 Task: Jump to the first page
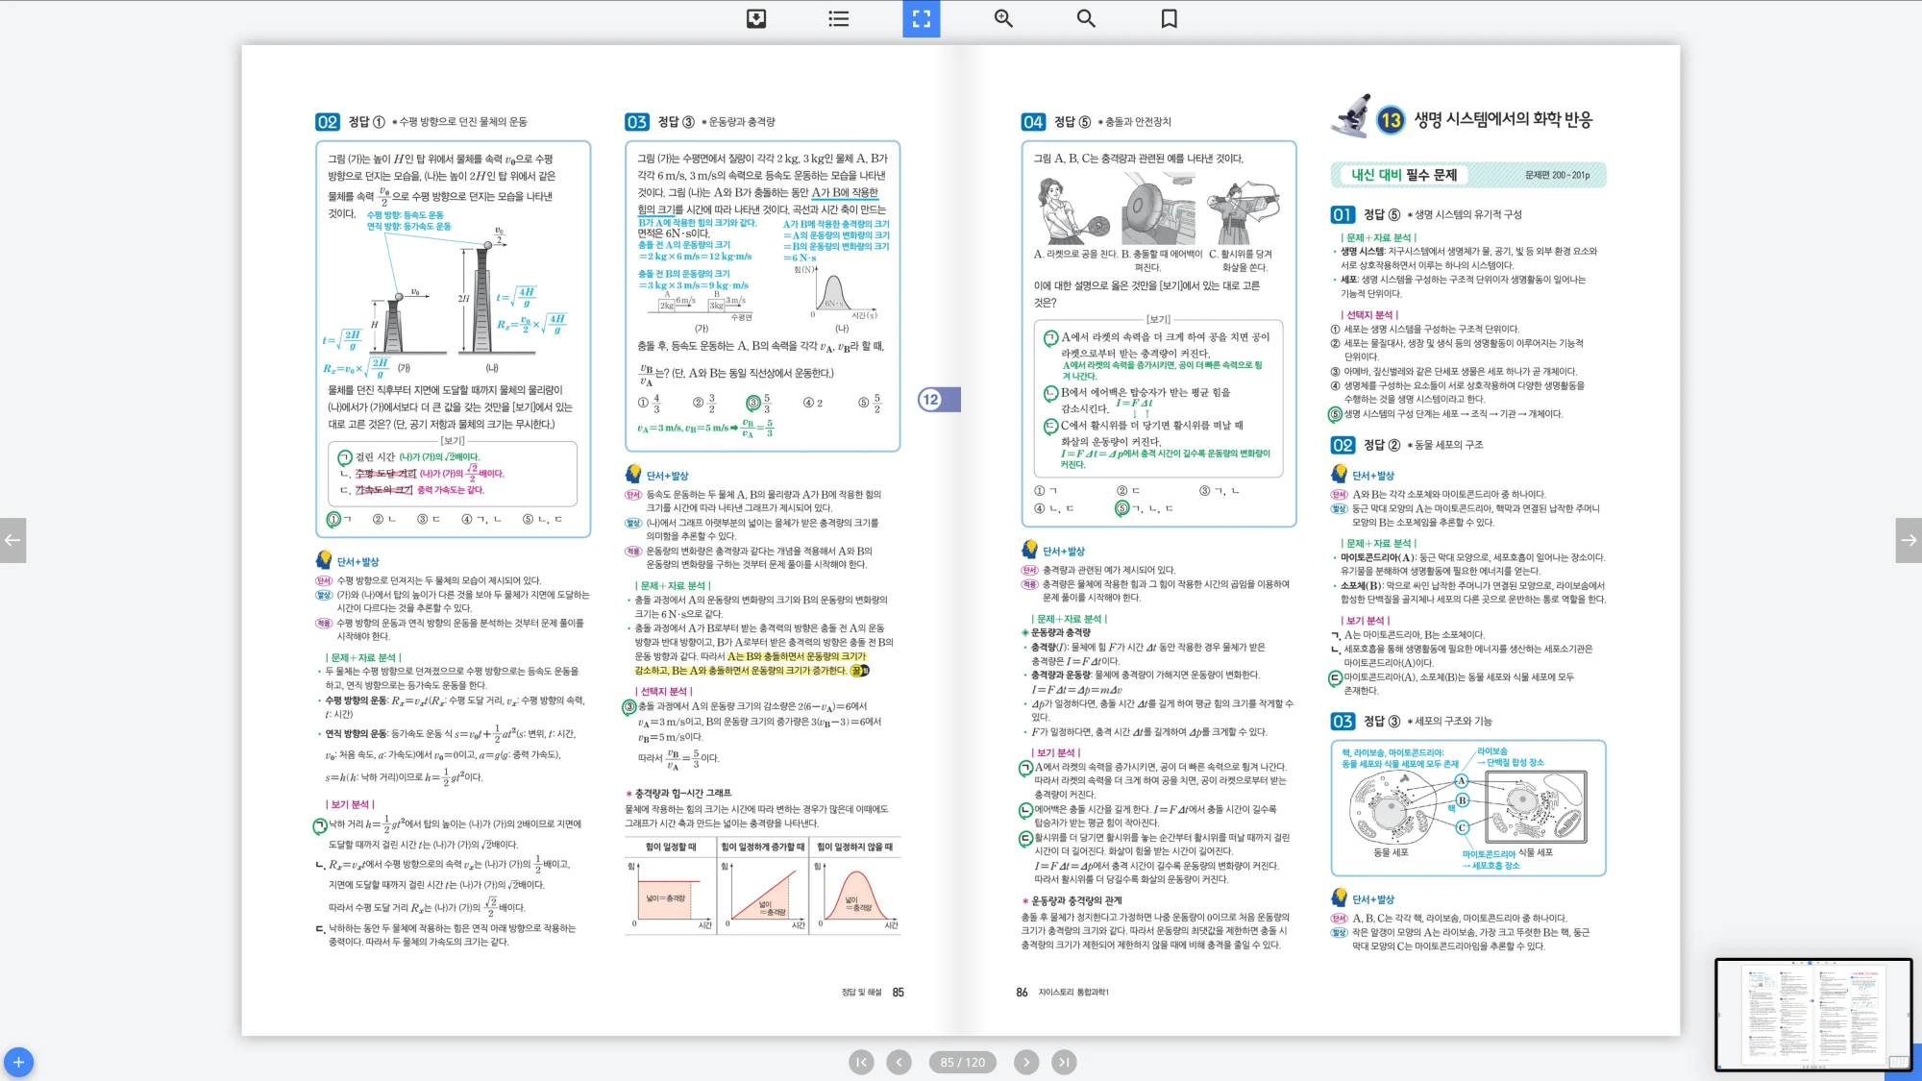tap(861, 1062)
